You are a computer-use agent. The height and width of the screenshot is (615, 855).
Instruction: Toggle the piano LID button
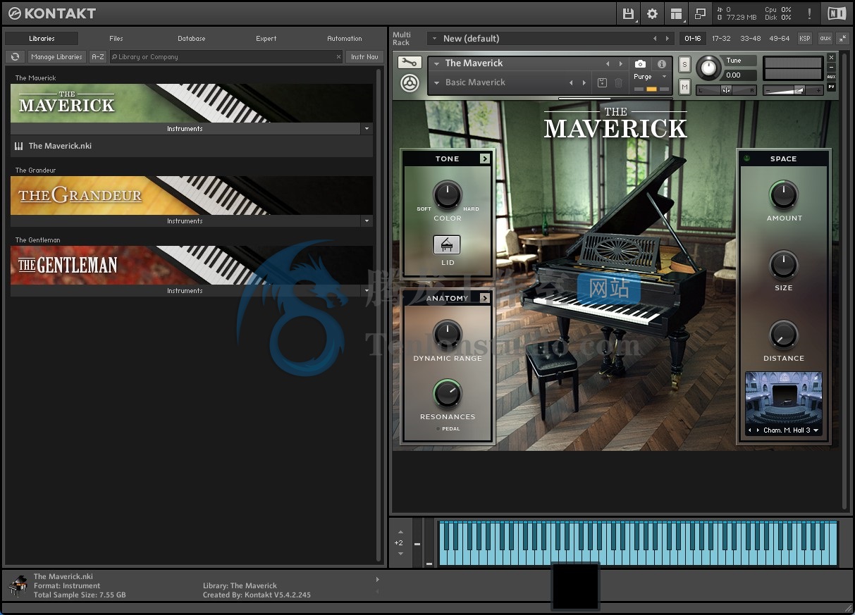447,244
